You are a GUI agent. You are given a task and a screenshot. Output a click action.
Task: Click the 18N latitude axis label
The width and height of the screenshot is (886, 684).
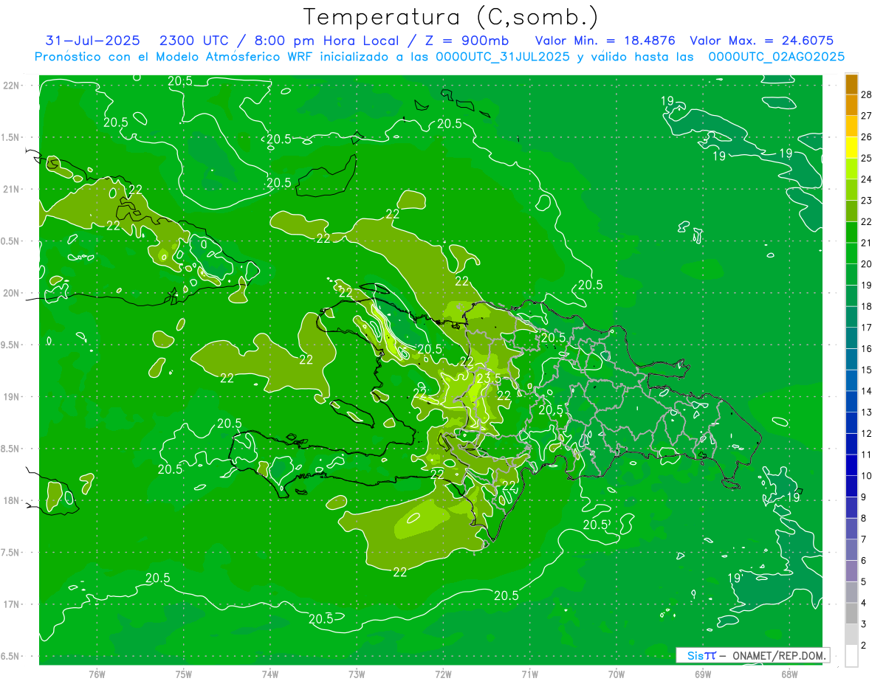(11, 500)
